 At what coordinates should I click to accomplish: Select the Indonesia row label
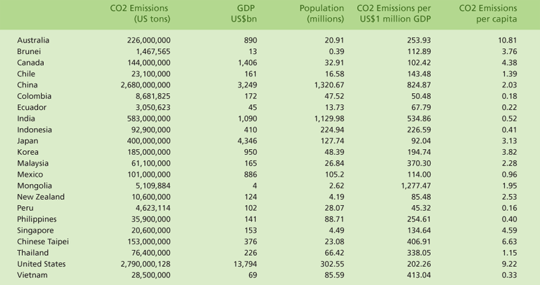[x=34, y=129]
